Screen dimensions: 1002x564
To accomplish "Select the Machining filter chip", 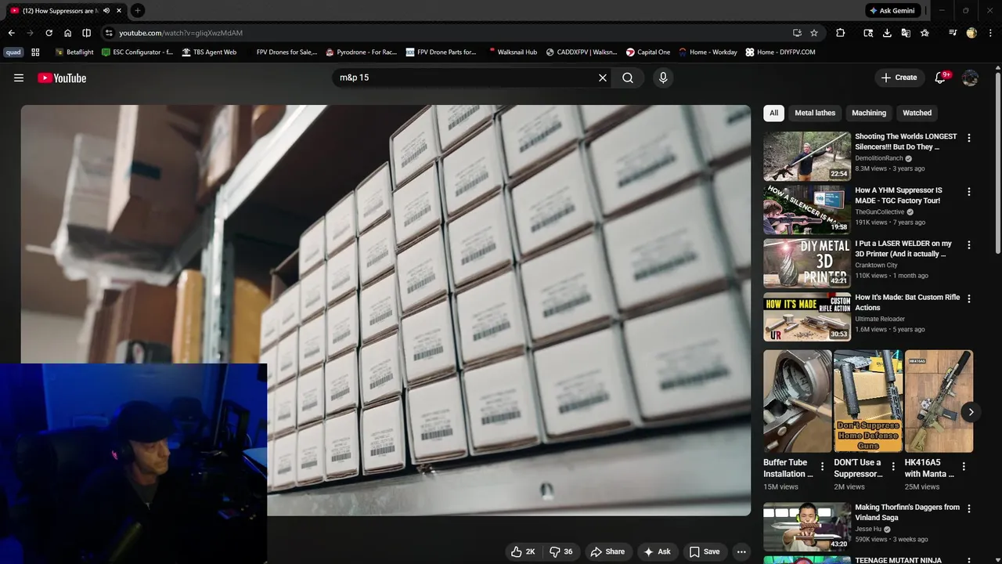I will (869, 113).
